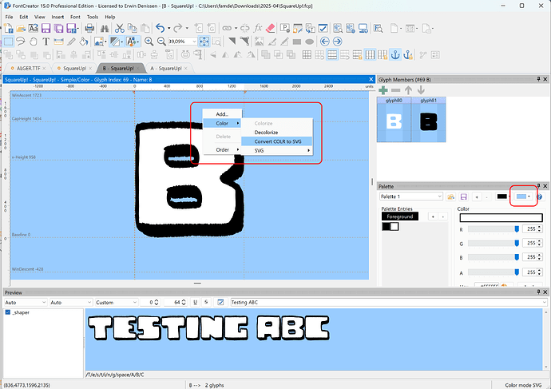Choose Convert COLR to SVG

(277, 141)
